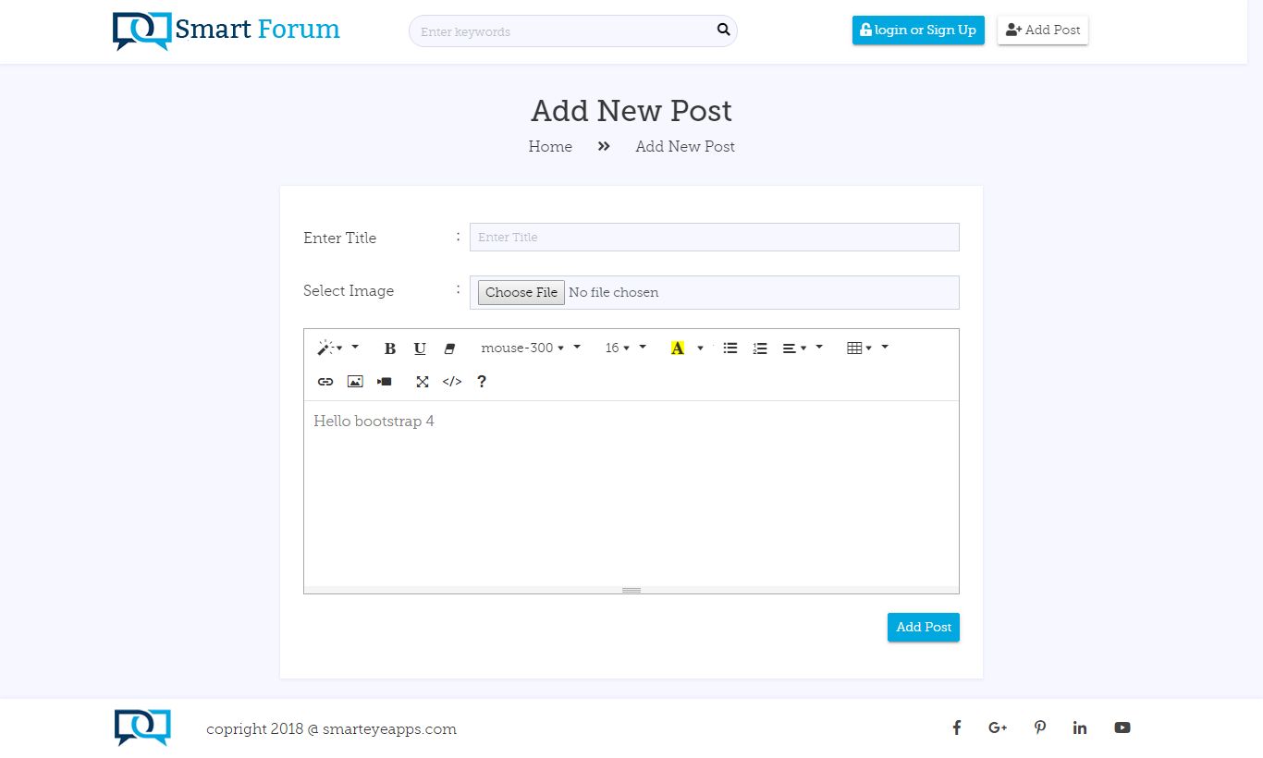Click the eraser remove-formatting icon
The image size is (1263, 758).
450,348
